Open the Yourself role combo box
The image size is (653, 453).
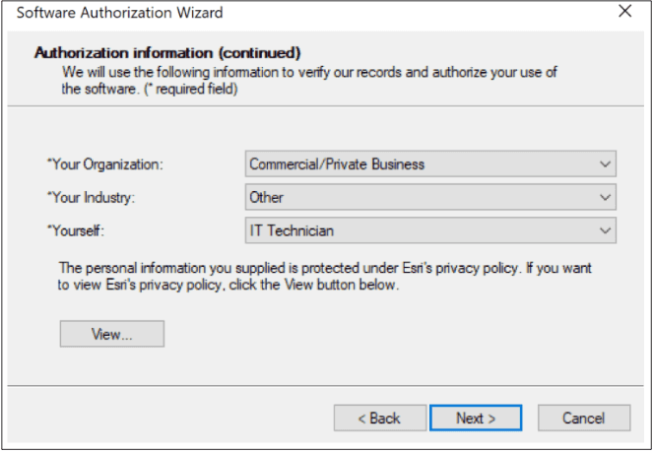point(429,230)
